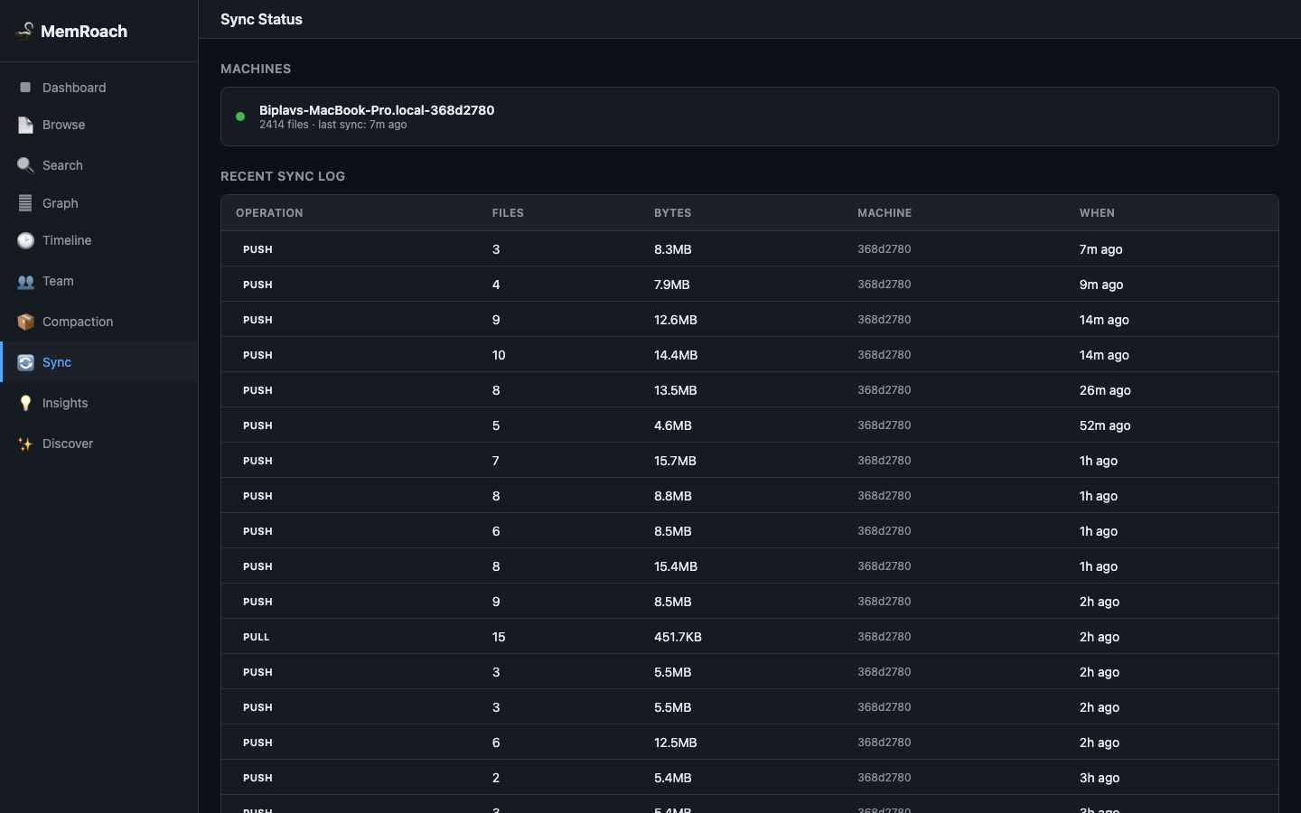Click the Sync Status page title
The height and width of the screenshot is (813, 1301).
coord(261,19)
